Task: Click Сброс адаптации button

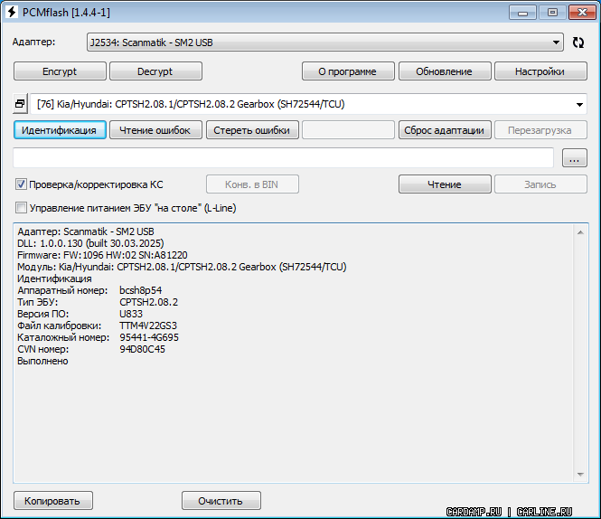Action: click(445, 130)
